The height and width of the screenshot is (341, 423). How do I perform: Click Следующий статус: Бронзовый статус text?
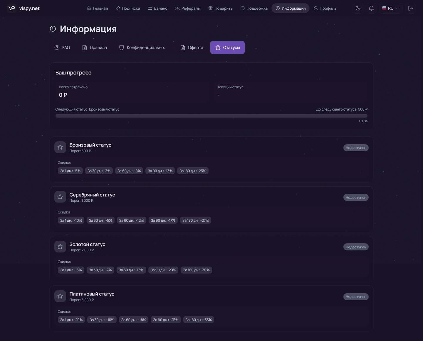click(87, 109)
